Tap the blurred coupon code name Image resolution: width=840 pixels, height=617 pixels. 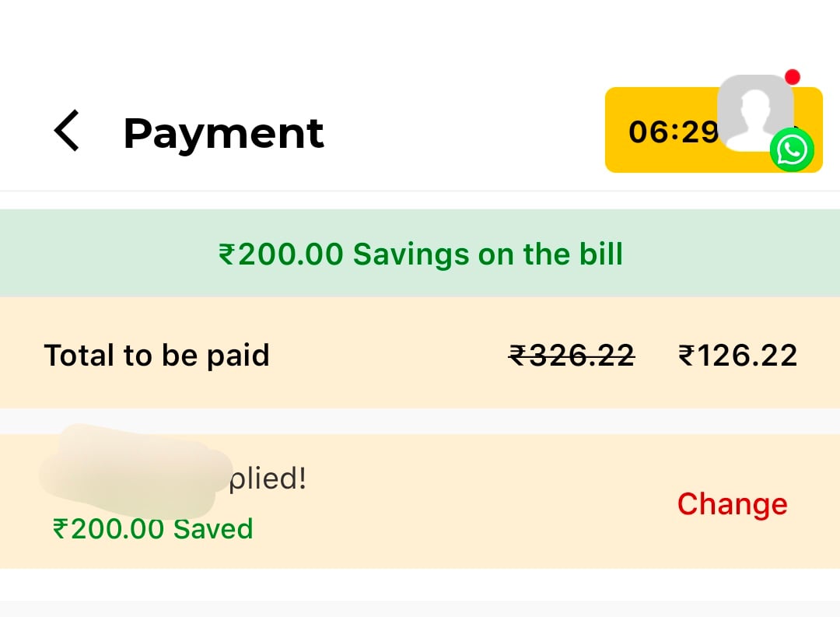pyautogui.click(x=128, y=470)
